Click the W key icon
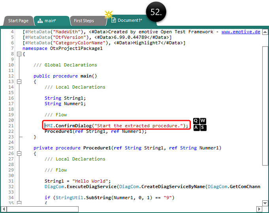269x213 pixels. [203, 121]
